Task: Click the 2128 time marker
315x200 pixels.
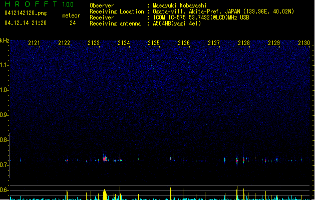Action: 244,43
